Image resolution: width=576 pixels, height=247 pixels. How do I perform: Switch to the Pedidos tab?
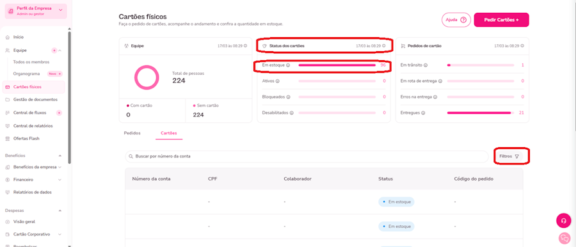132,133
